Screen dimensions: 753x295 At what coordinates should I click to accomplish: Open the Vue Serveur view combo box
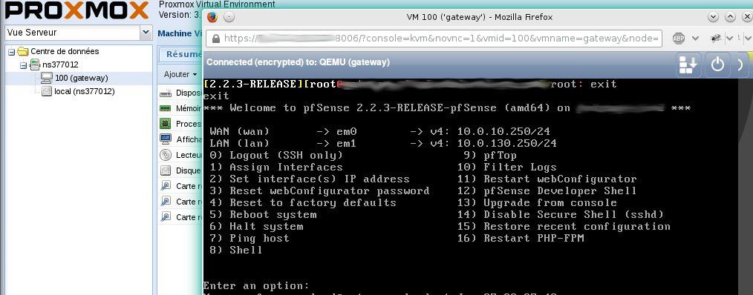[x=78, y=33]
